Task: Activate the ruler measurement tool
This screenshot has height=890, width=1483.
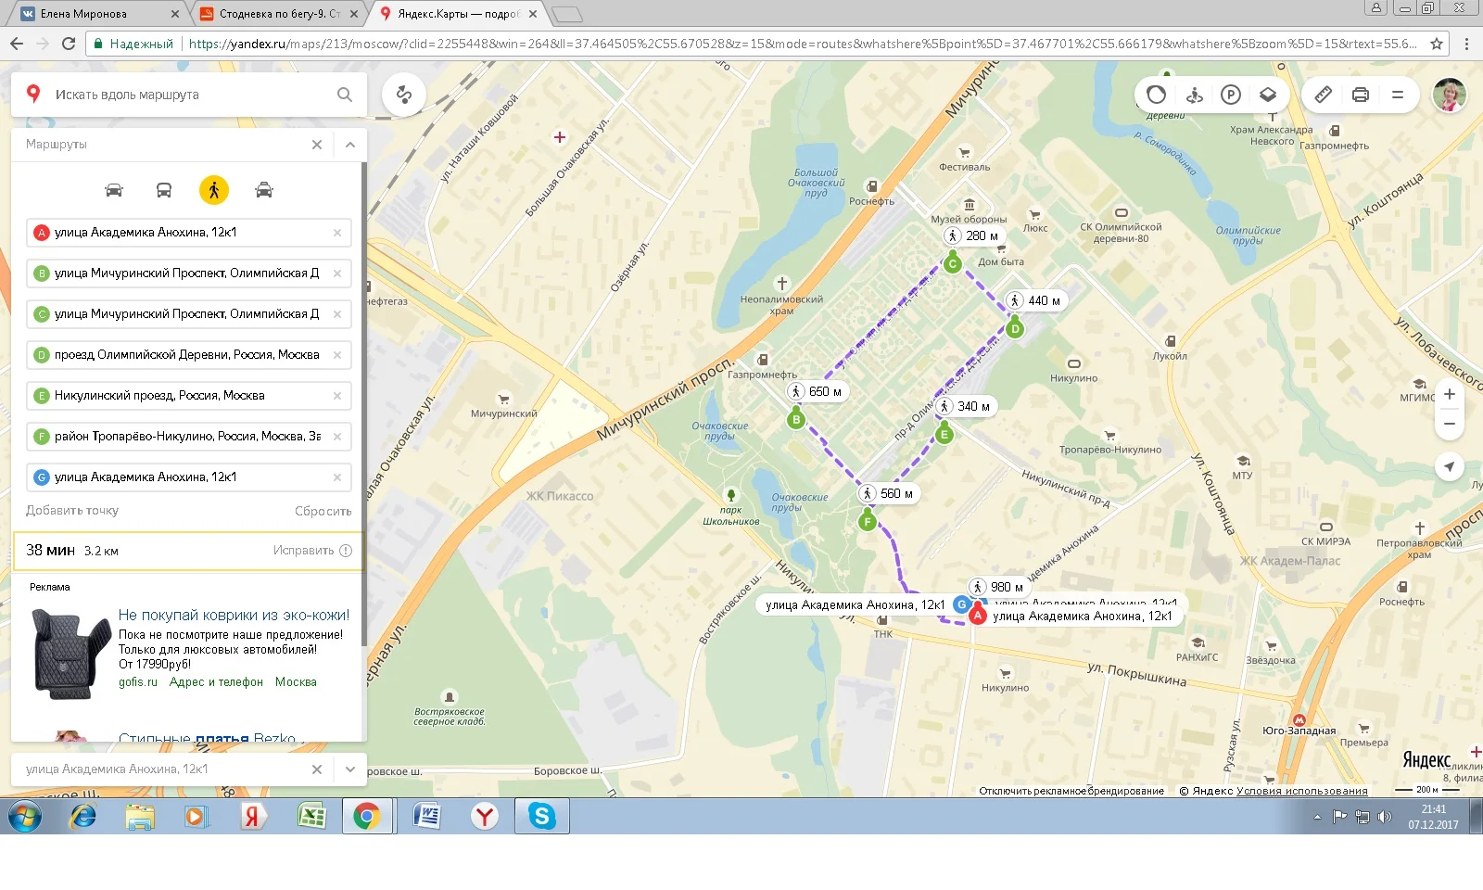Action: [x=1324, y=95]
